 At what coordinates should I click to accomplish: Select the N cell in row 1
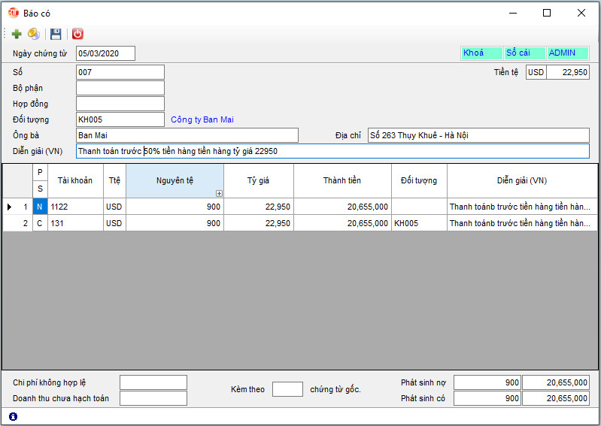[40, 207]
